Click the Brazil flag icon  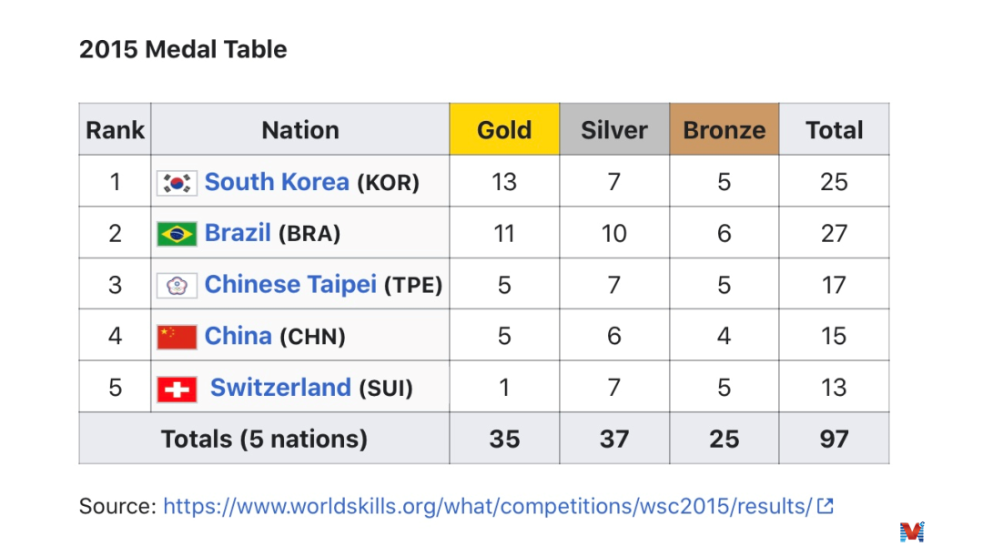tap(177, 234)
